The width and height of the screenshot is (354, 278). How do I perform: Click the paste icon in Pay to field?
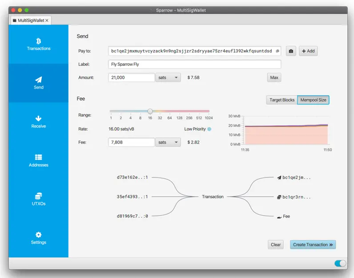click(278, 51)
